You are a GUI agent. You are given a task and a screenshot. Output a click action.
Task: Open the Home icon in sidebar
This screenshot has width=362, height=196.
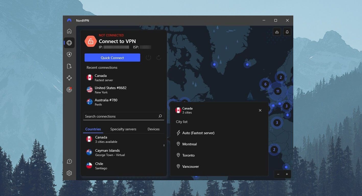(x=69, y=31)
